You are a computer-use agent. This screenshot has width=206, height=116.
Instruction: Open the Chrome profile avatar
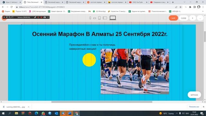click(x=199, y=7)
